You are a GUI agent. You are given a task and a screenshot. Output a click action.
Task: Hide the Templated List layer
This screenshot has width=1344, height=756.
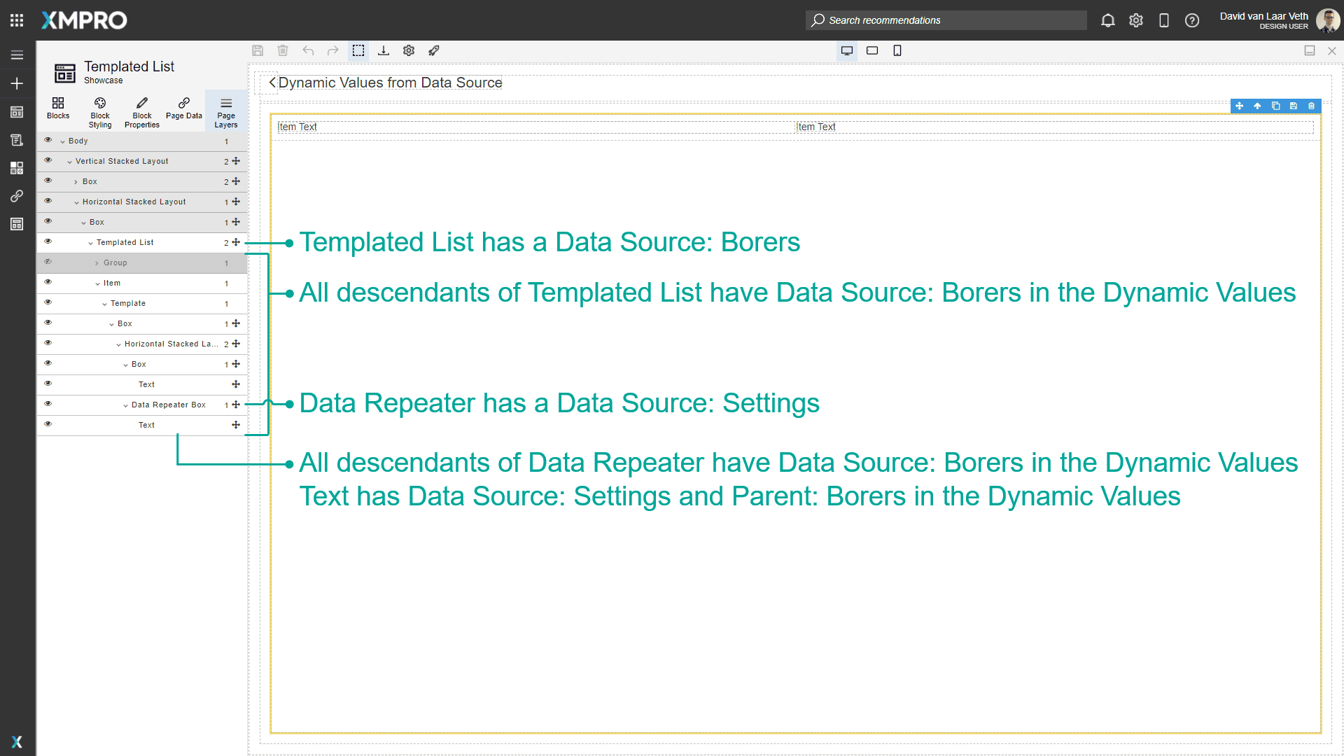[48, 241]
